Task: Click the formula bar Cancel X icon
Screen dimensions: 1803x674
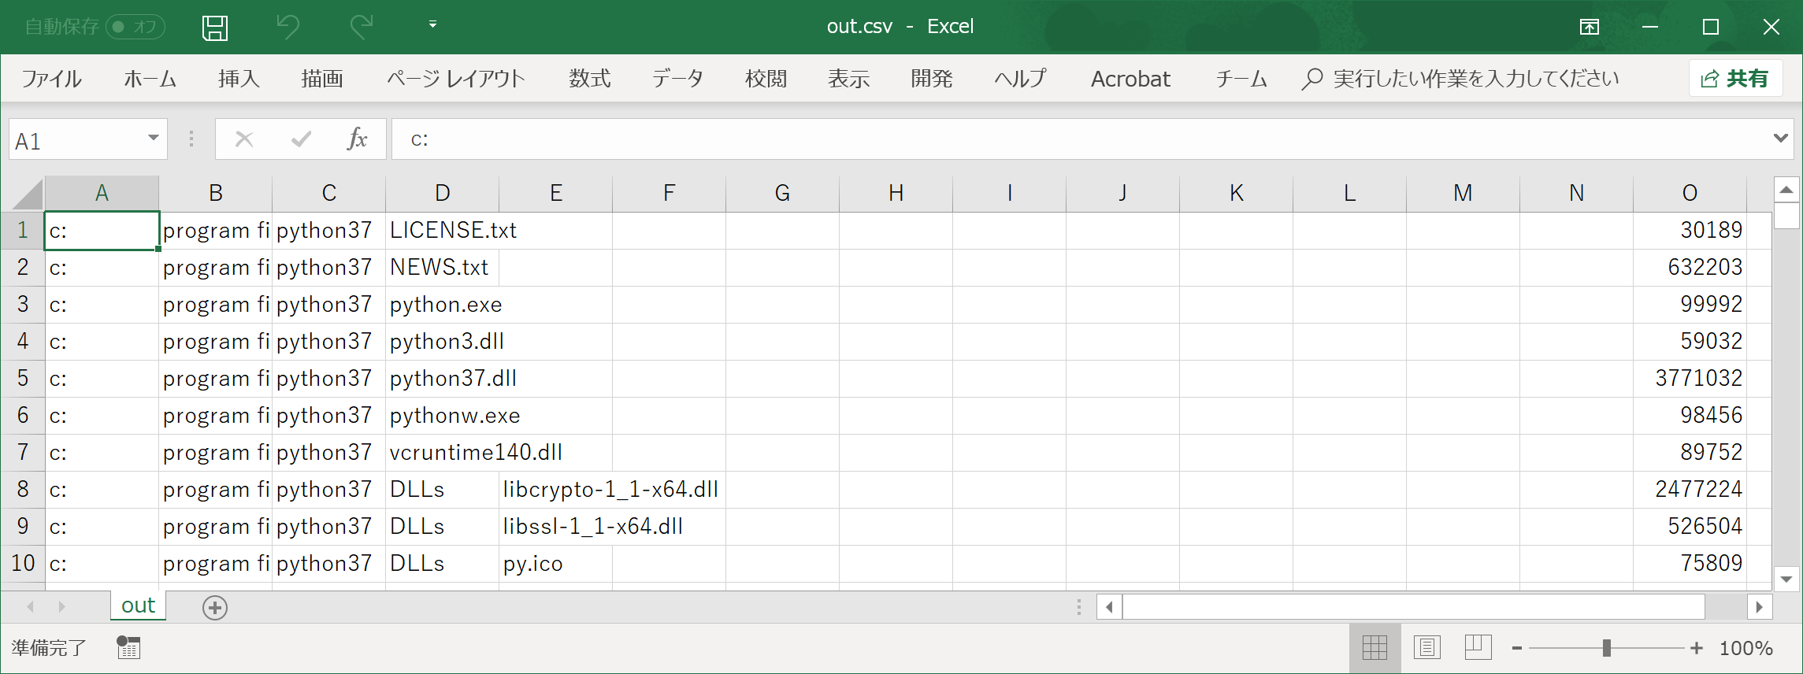Action: click(244, 139)
